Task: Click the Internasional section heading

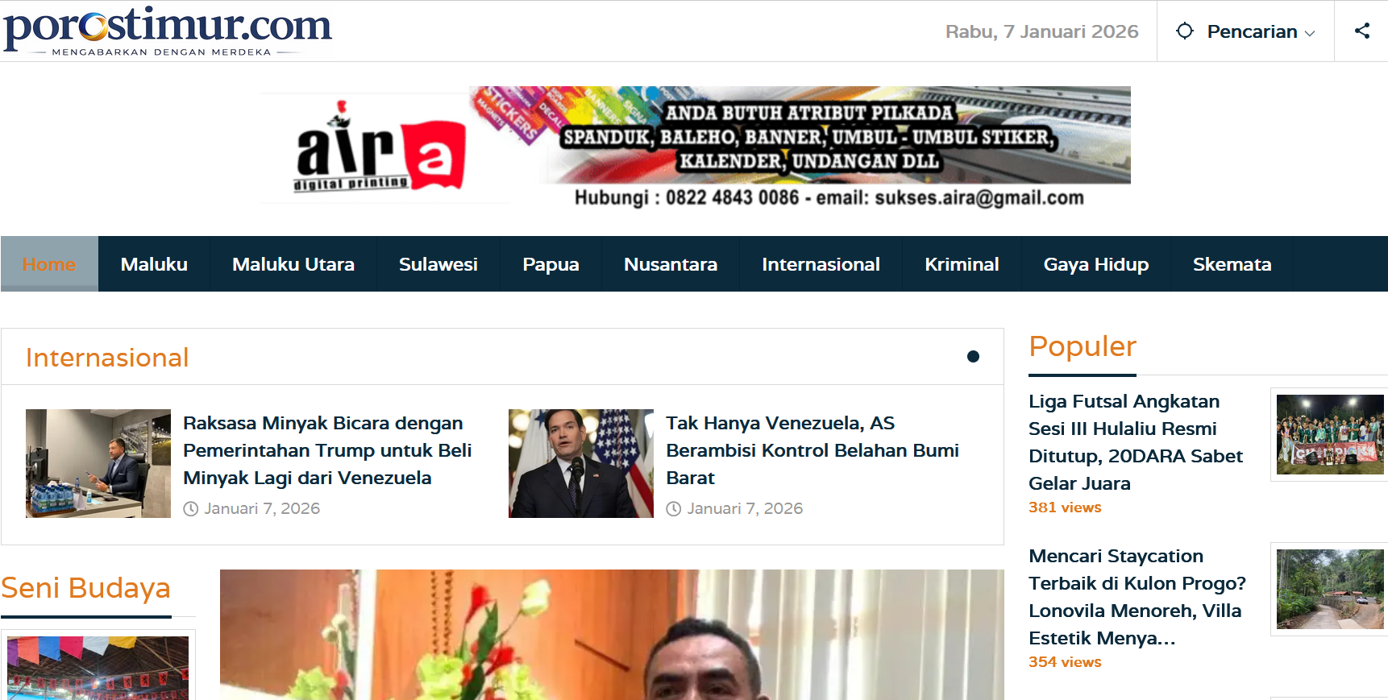Action: pos(107,358)
